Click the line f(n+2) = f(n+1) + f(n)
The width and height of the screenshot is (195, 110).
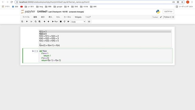(x=49, y=46)
